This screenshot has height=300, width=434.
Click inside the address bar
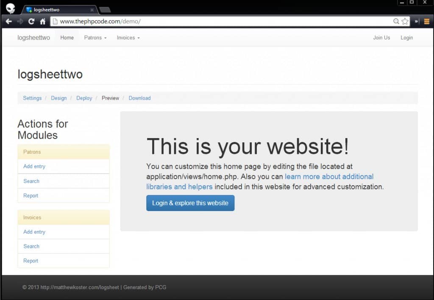click(170, 20)
